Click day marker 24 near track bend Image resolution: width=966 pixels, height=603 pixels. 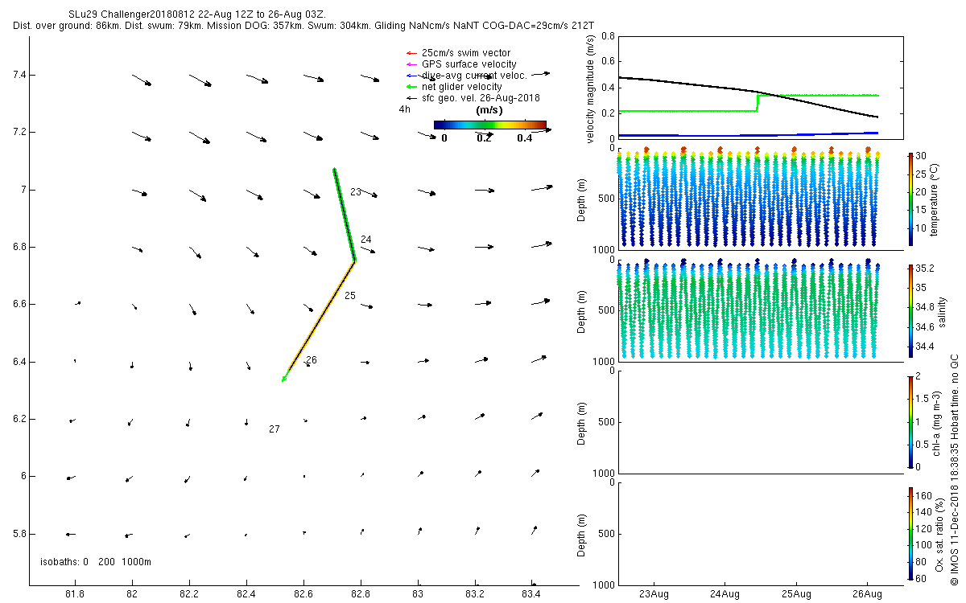[x=366, y=240]
